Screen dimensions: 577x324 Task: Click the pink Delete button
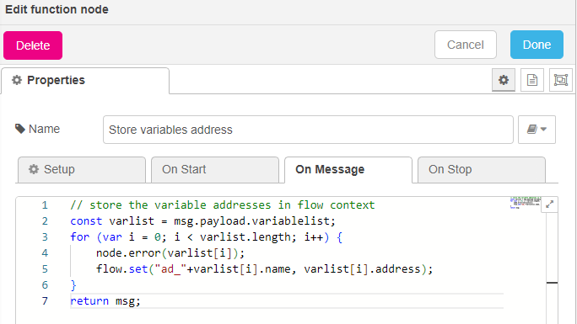[x=33, y=45]
